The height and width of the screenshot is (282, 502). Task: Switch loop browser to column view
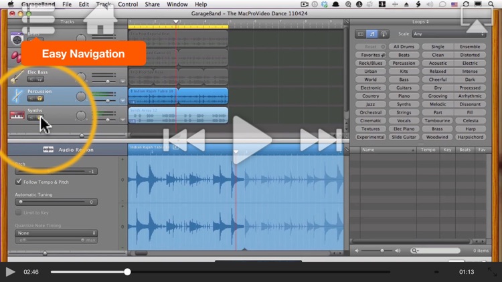coord(361,34)
